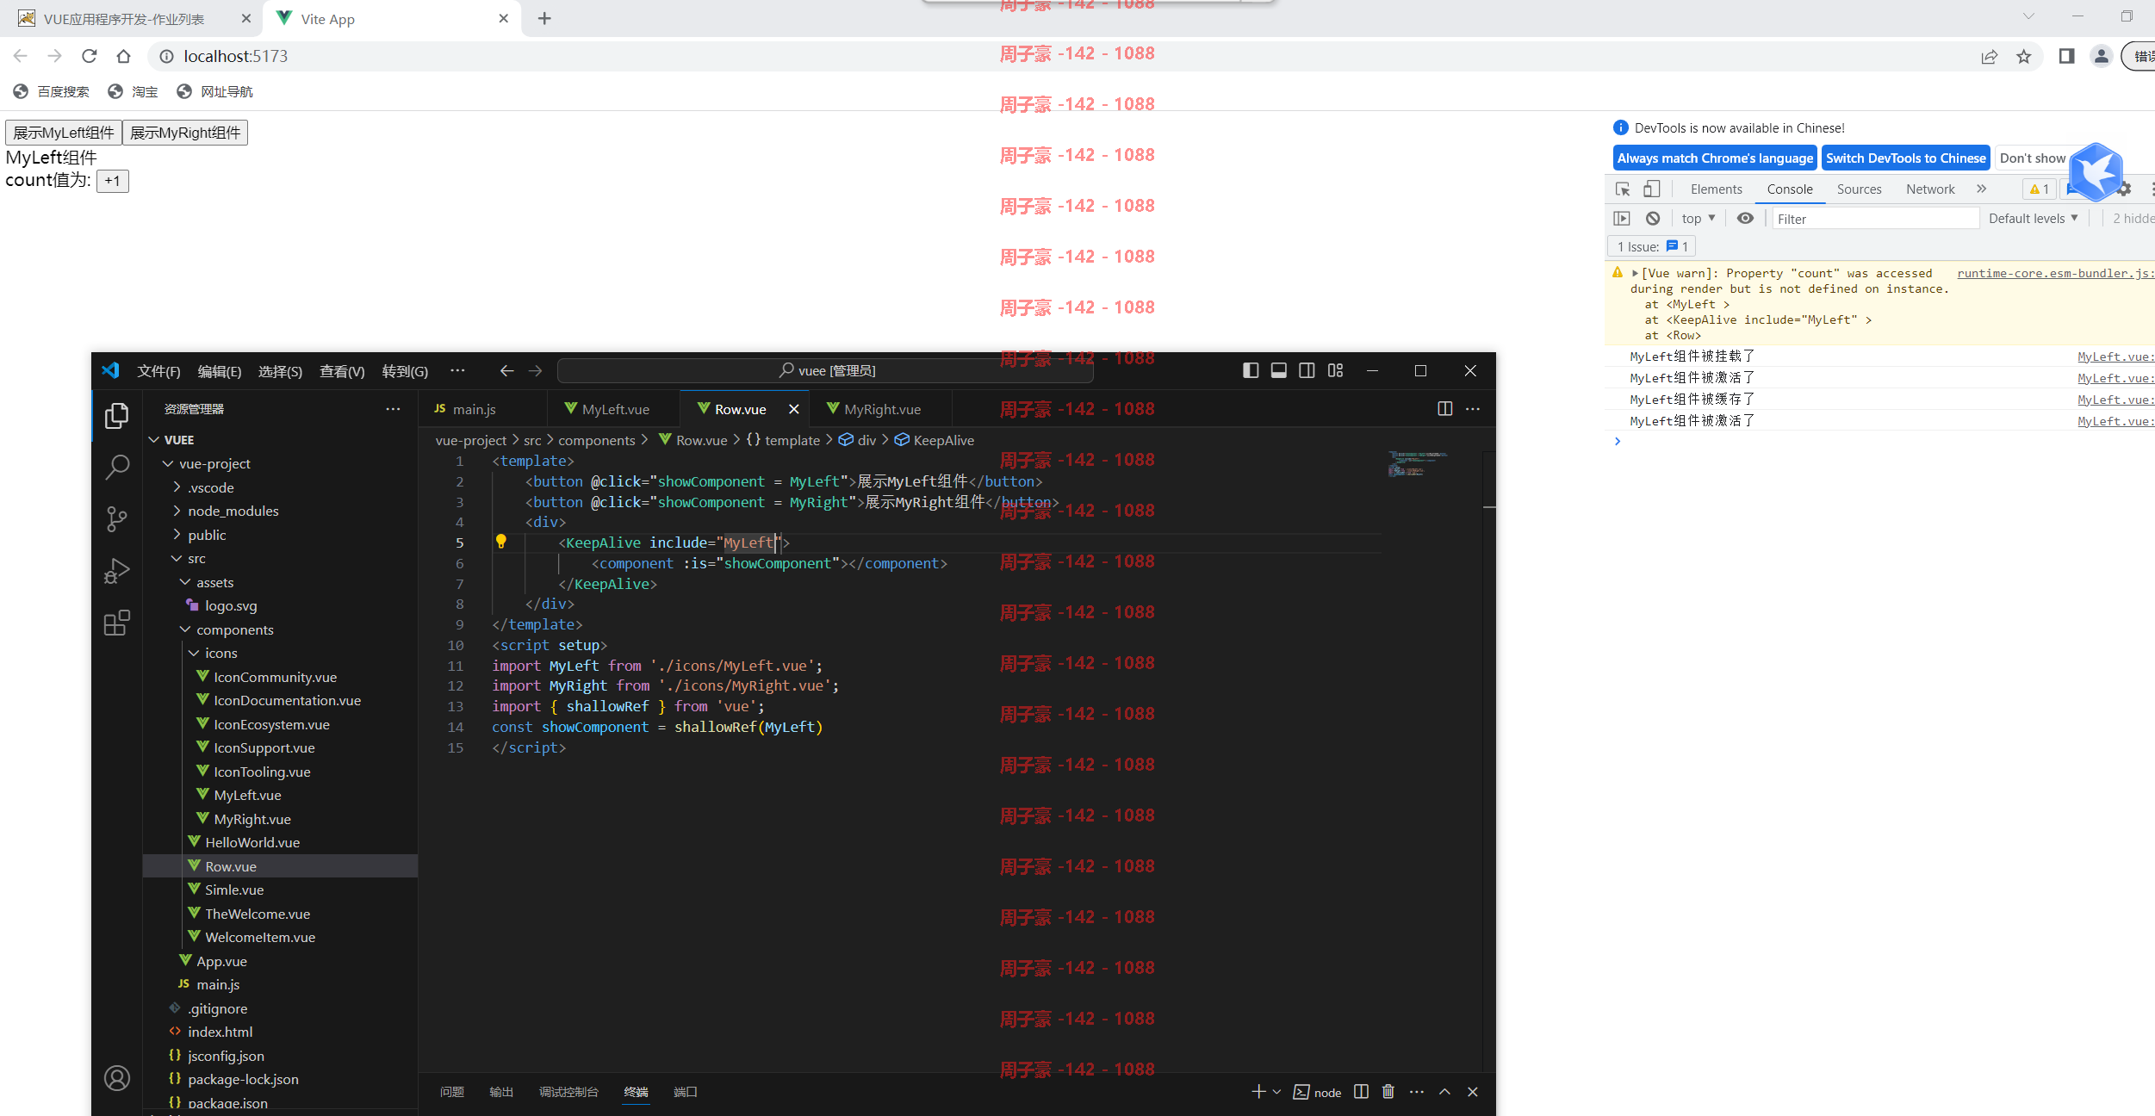Click the +1 count button
2155x1116 pixels.
tap(112, 181)
